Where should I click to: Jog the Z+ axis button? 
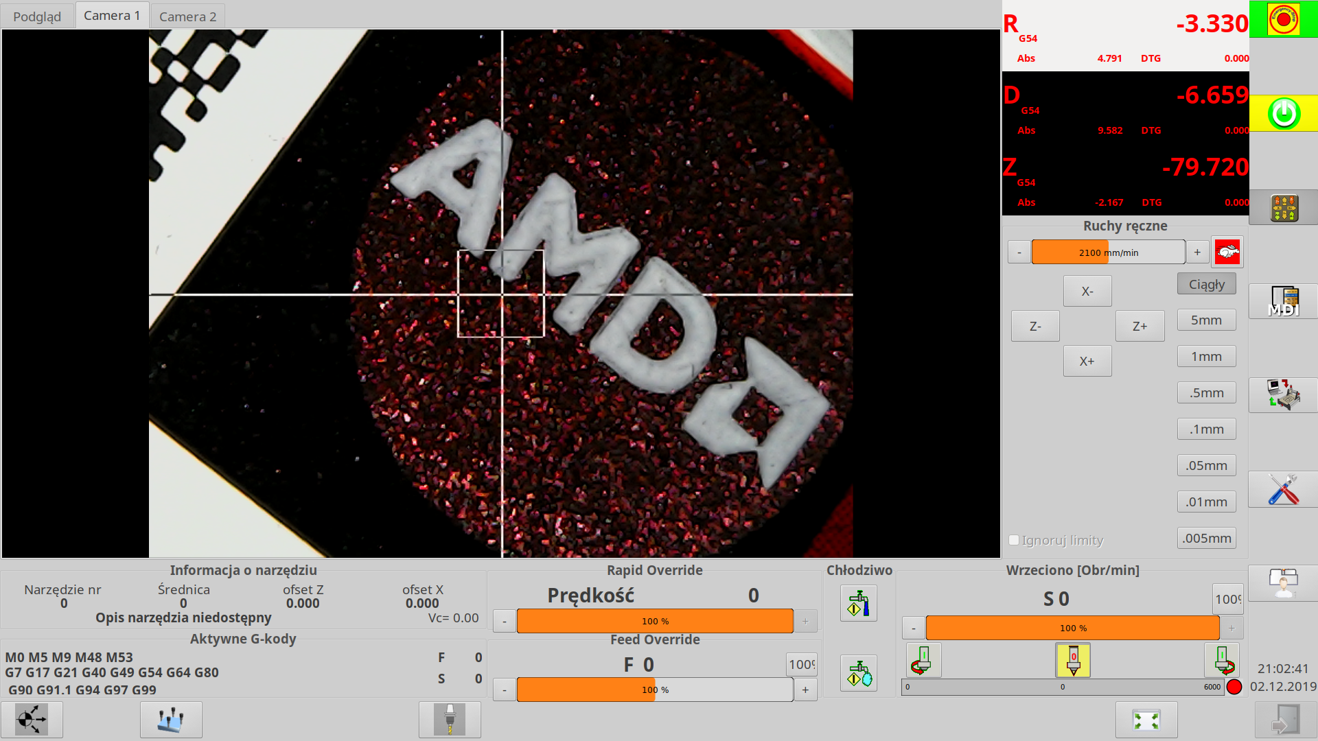(x=1140, y=327)
